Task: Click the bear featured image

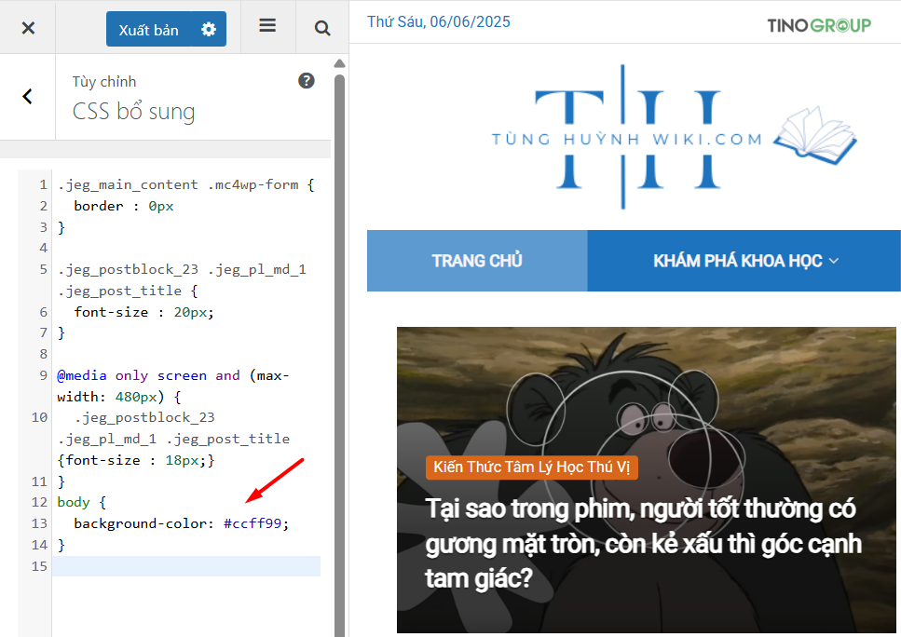Action: click(647, 402)
